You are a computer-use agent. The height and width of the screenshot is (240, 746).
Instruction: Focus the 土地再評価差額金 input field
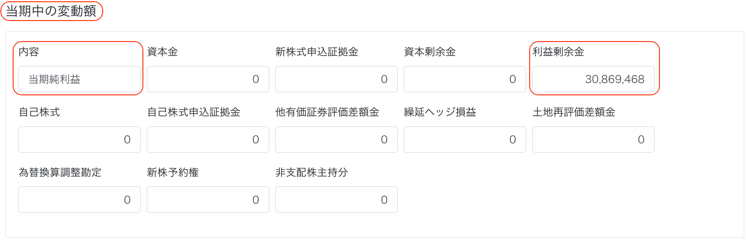pos(593,139)
